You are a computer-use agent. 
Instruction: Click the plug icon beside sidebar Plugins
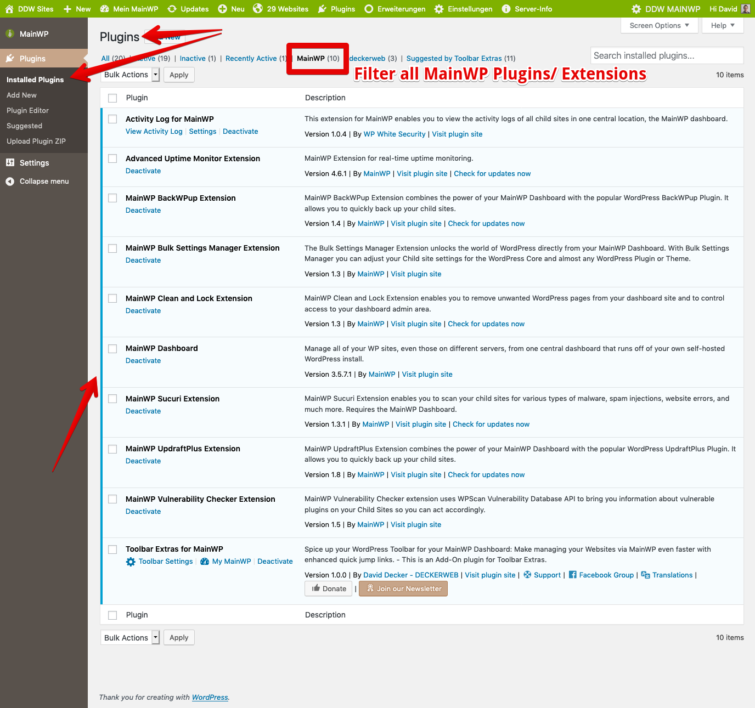point(10,58)
